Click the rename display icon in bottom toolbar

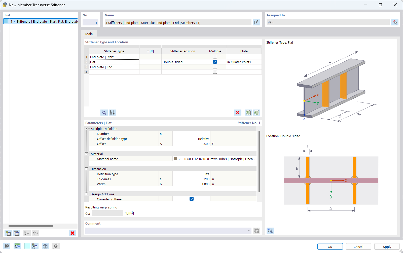(35, 246)
